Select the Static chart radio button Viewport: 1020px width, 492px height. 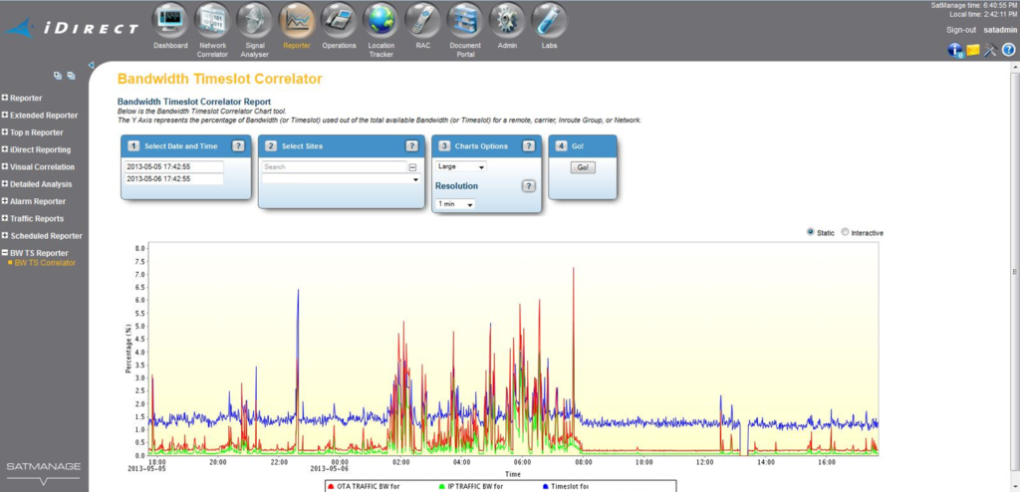point(809,232)
